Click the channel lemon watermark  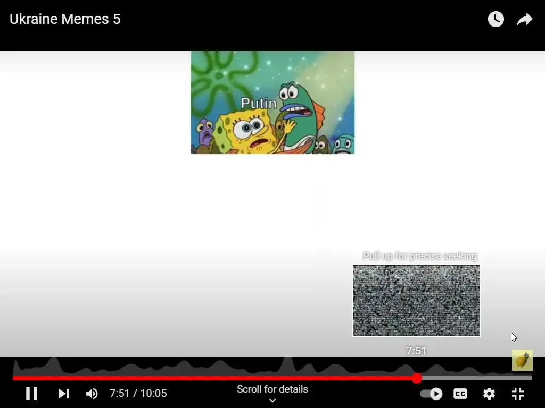coord(522,360)
